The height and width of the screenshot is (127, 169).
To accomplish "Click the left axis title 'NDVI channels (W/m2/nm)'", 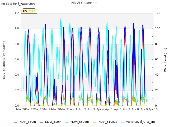I will coord(4,60).
